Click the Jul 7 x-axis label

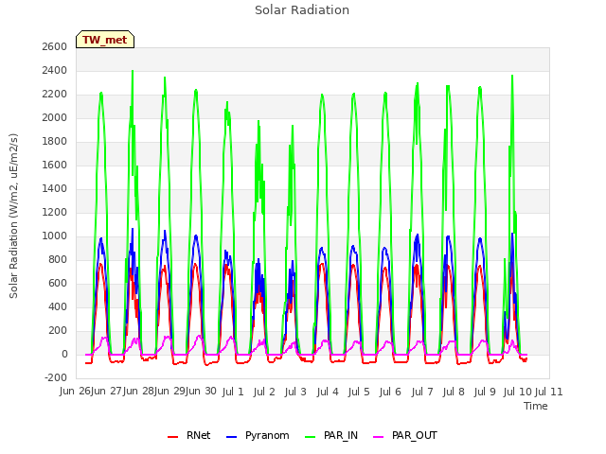[x=422, y=392]
